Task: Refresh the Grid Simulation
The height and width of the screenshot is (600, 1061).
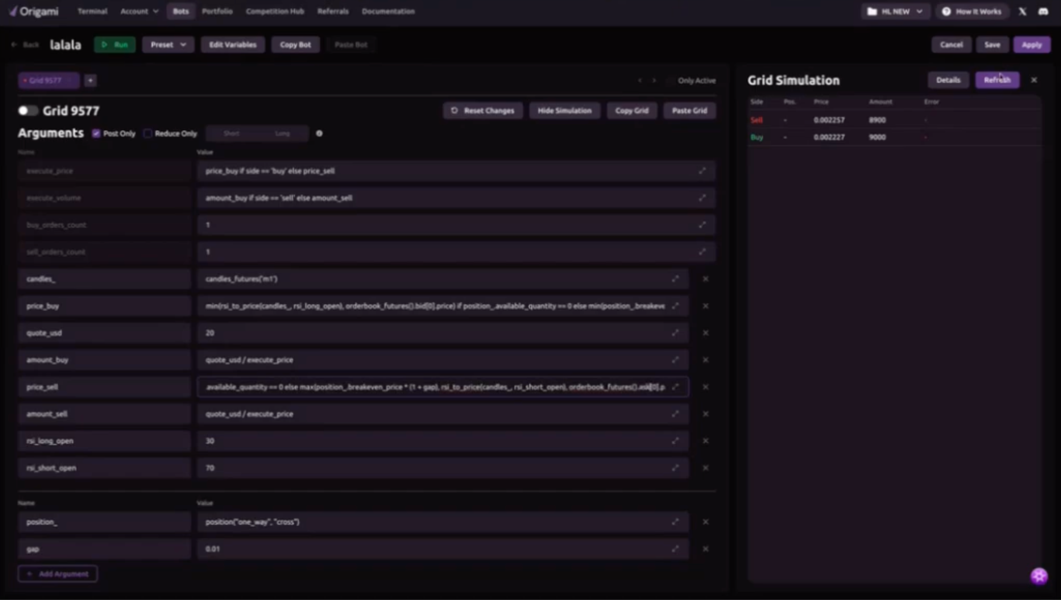Action: [x=997, y=80]
